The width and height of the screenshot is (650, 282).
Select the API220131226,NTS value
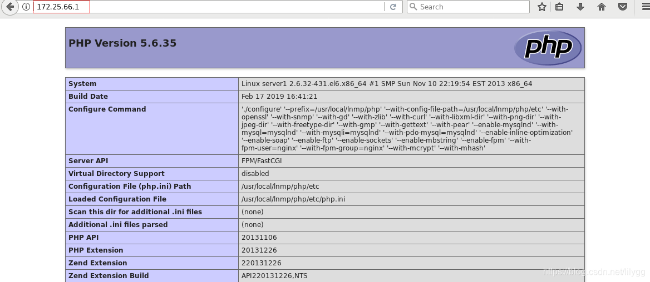click(274, 276)
